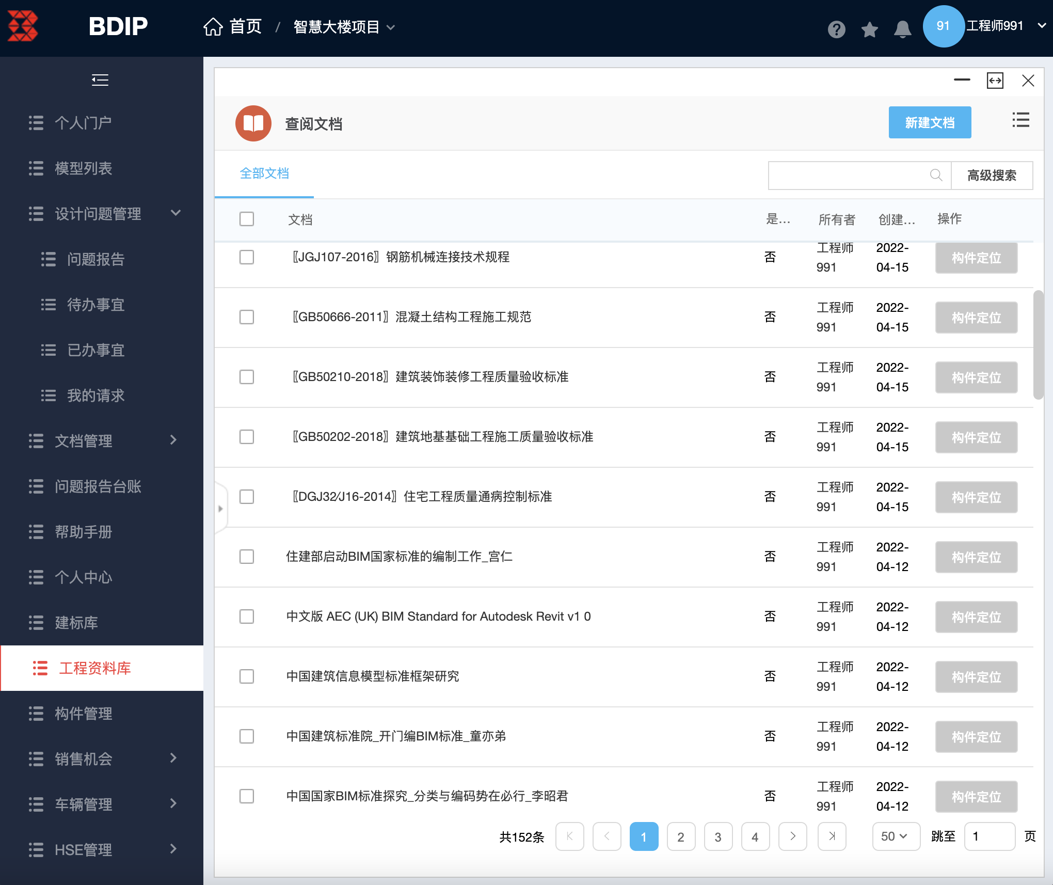The height and width of the screenshot is (885, 1053).
Task: Toggle the select-all checkbox in header
Action: (x=247, y=219)
